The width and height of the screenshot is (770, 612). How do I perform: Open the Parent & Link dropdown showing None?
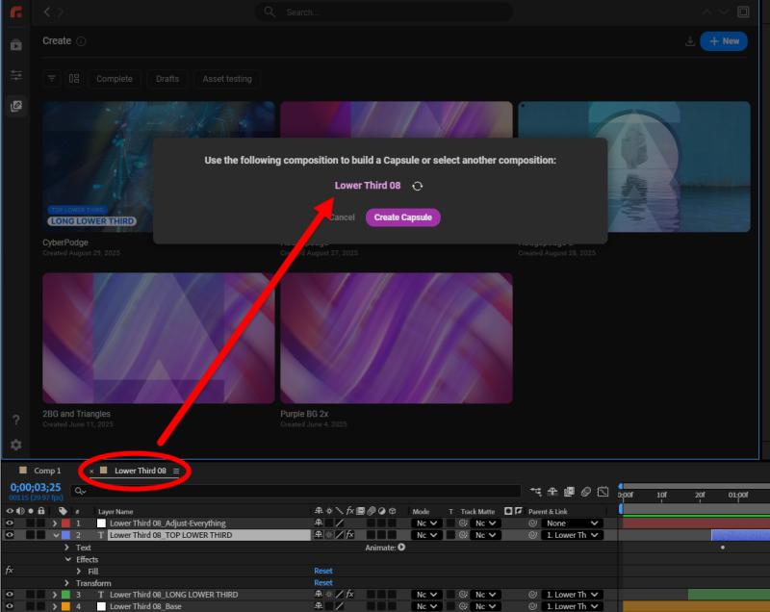click(572, 523)
